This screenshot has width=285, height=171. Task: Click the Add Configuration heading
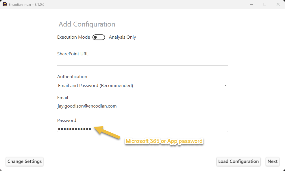(87, 24)
